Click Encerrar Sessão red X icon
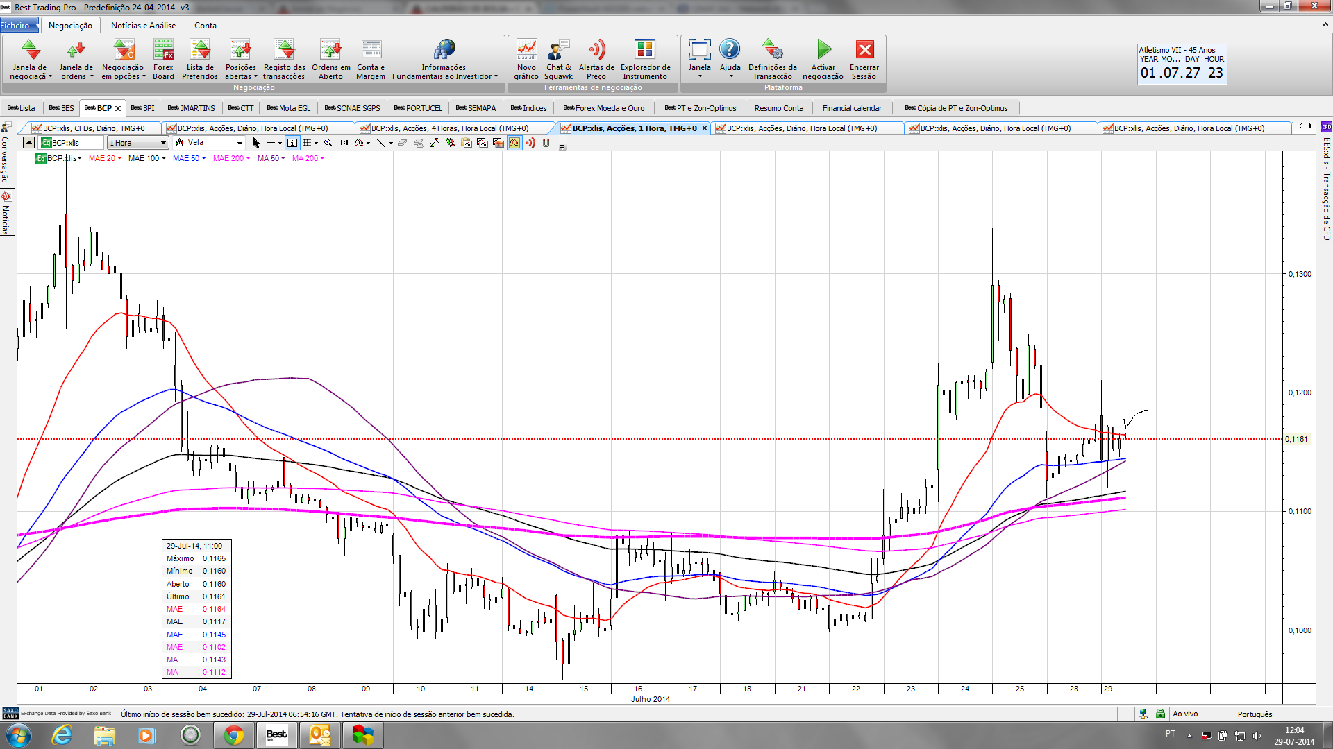 click(864, 50)
